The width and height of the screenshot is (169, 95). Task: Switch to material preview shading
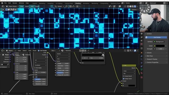point(133,6)
